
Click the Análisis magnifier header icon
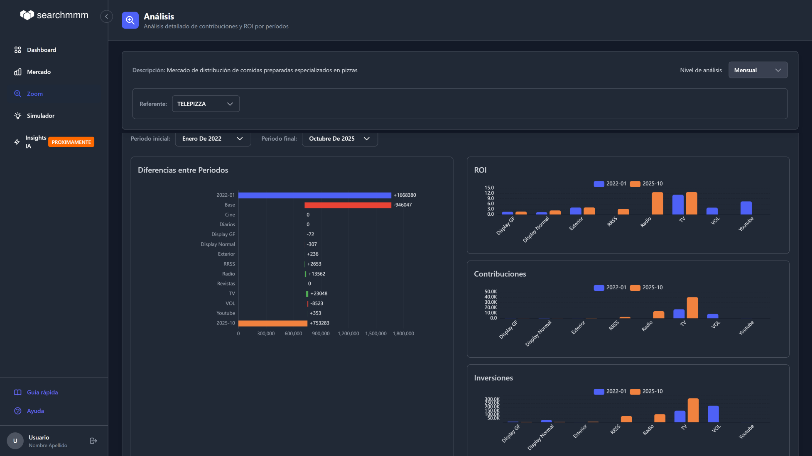click(x=130, y=20)
